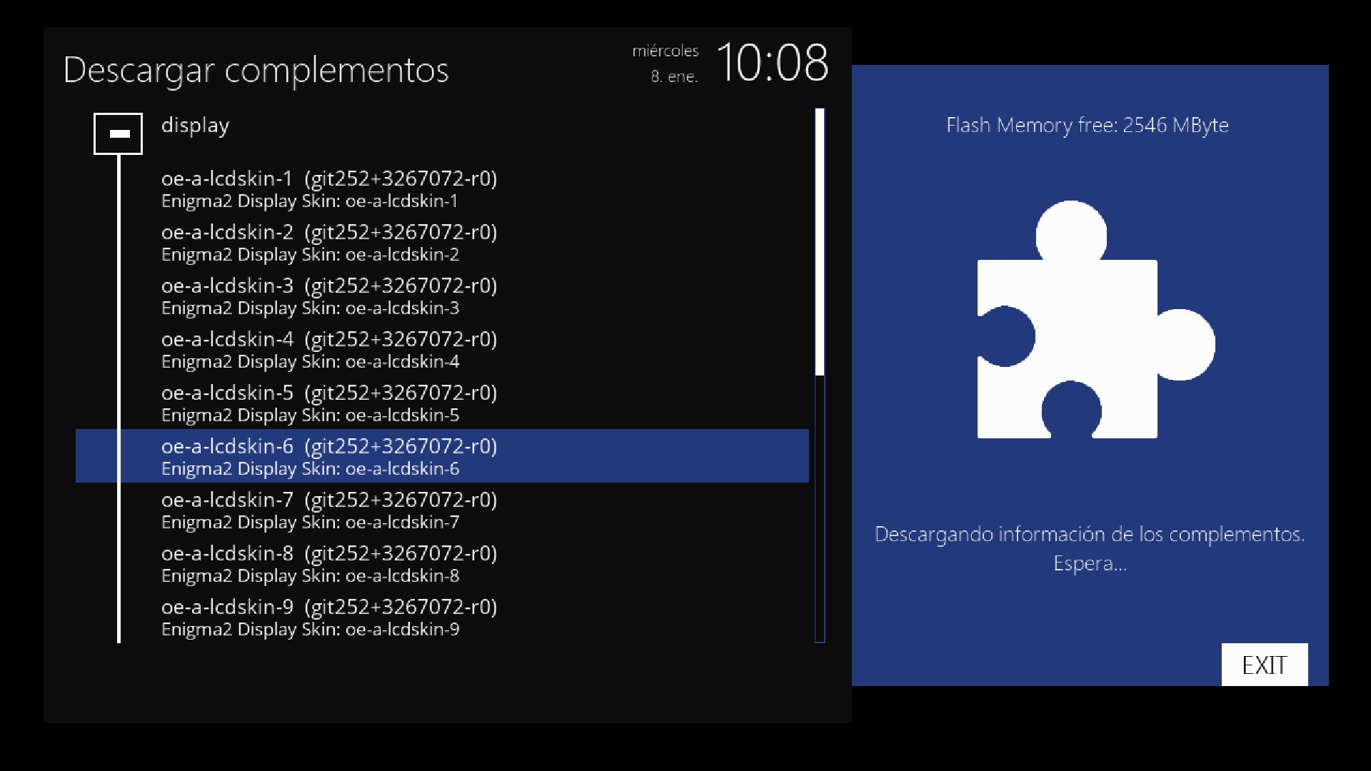Viewport: 1371px width, 771px height.
Task: Click highlighted oe-a-lcdskin-6 entry
Action: coord(328,456)
